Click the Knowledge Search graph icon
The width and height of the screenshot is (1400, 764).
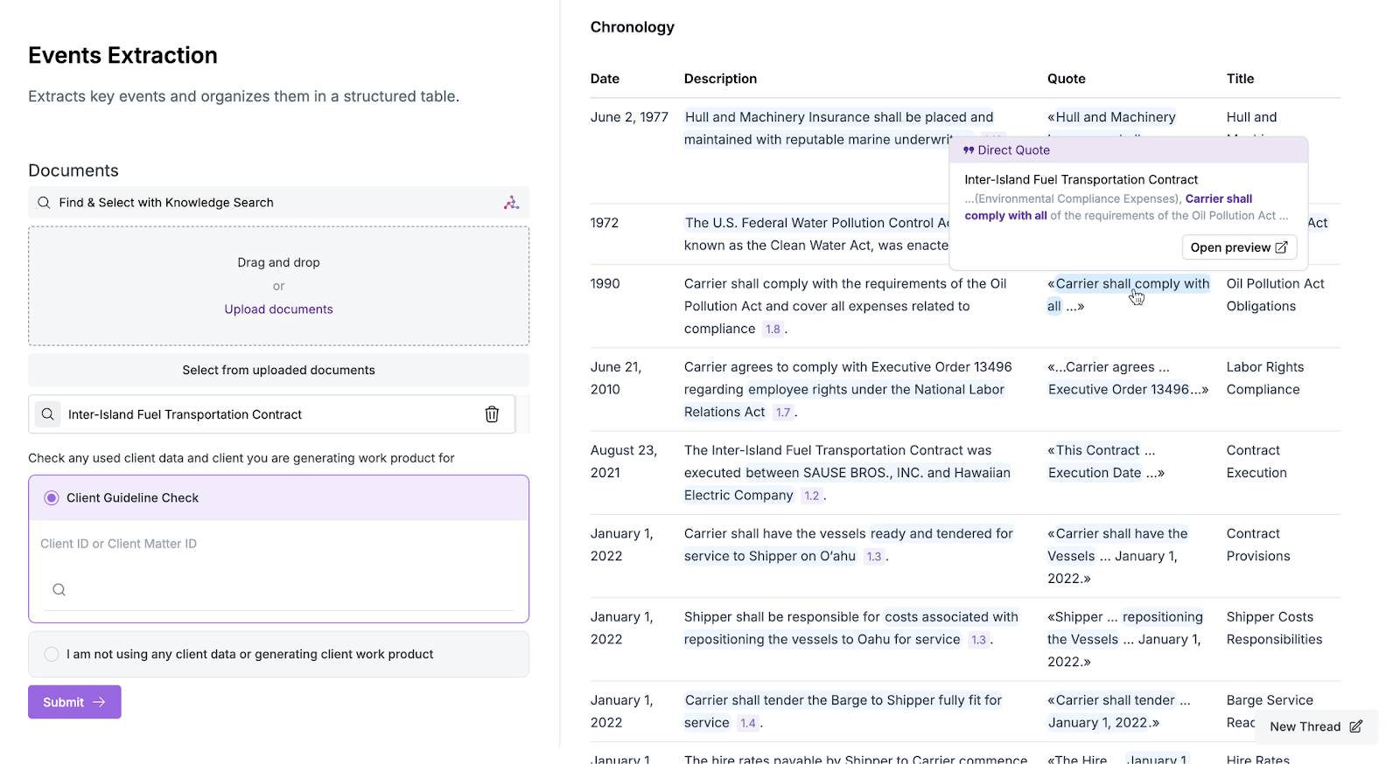[x=511, y=203]
